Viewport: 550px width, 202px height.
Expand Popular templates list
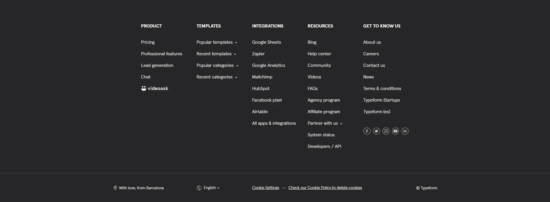[x=217, y=42]
